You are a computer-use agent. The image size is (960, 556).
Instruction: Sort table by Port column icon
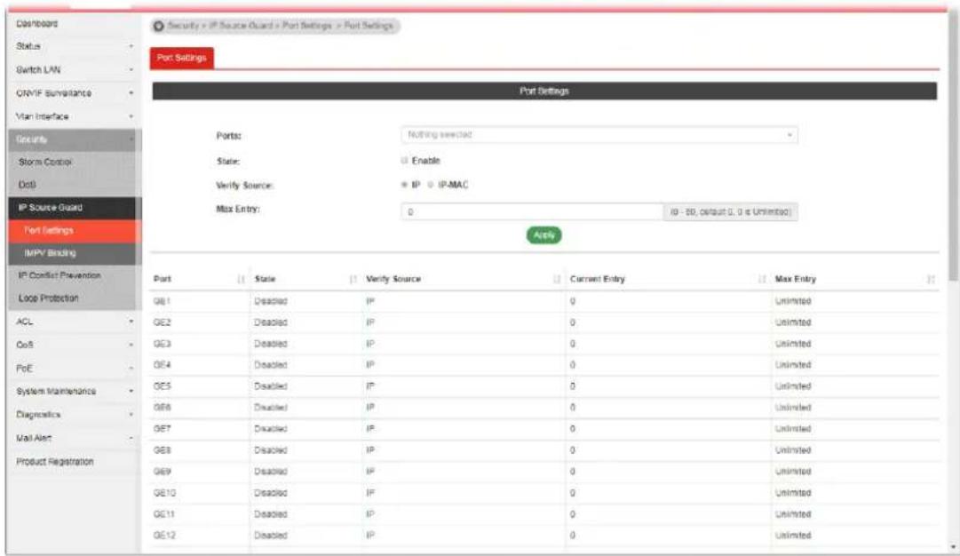pyautogui.click(x=241, y=279)
